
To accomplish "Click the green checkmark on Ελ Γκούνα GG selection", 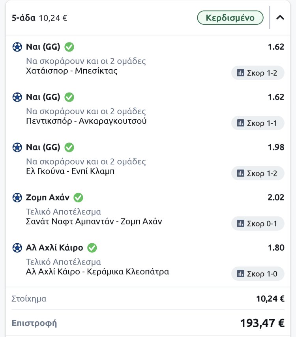I will click(69, 147).
